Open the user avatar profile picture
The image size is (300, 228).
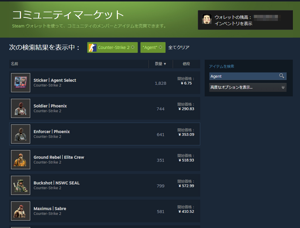click(x=207, y=19)
